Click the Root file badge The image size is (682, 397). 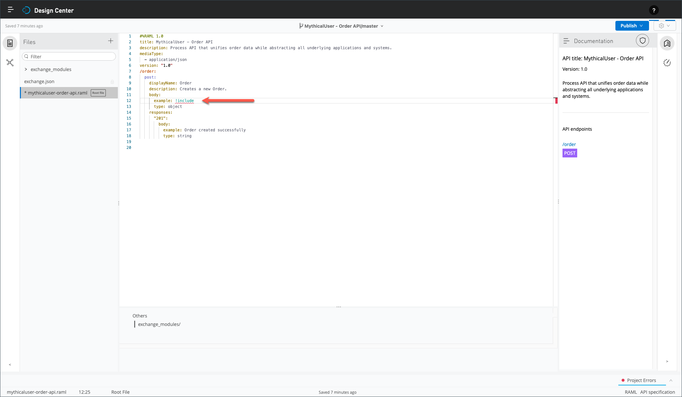(98, 93)
